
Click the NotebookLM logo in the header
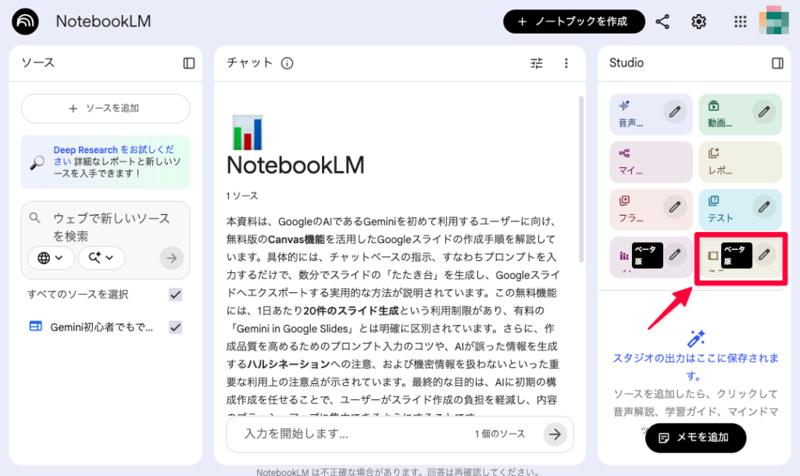[27, 21]
